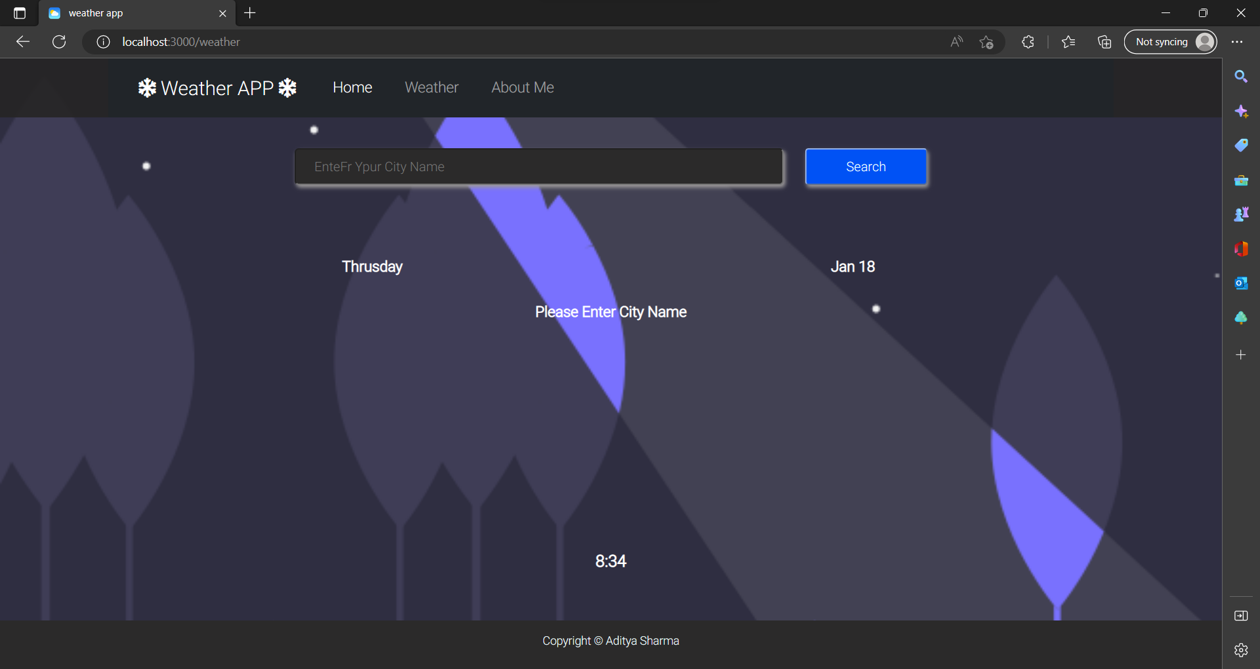This screenshot has height=669, width=1260.
Task: Open the Weather nav link
Action: point(432,87)
